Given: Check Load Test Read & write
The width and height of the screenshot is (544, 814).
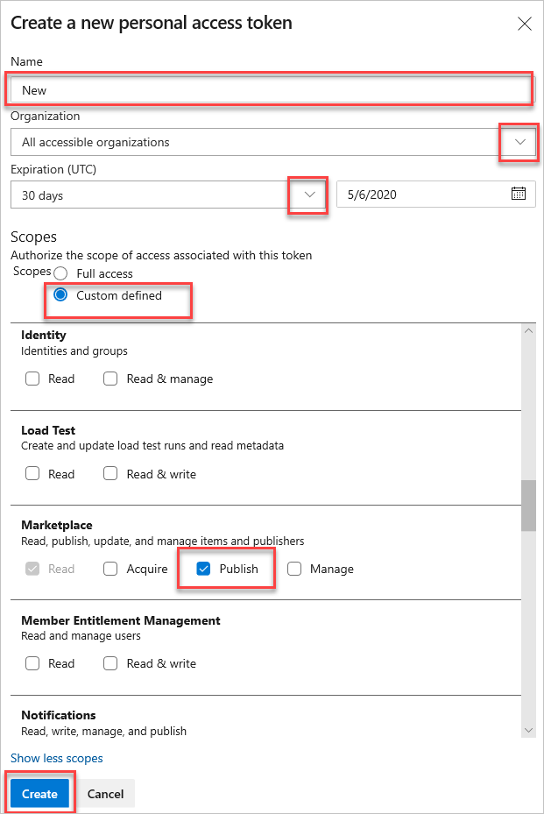Looking at the screenshot, I should (x=110, y=474).
